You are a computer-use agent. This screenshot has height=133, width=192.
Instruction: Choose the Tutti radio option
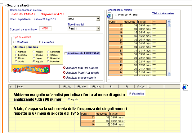(x=131, y=15)
